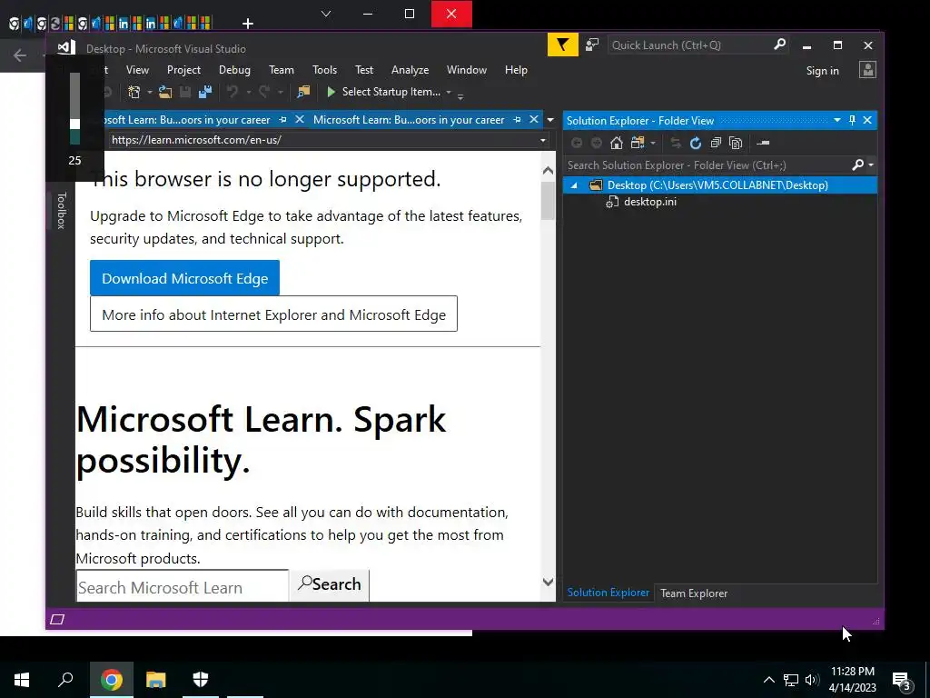Toggle pin on the left, cut-off Learn tab
This screenshot has width=930, height=698.
click(x=283, y=120)
